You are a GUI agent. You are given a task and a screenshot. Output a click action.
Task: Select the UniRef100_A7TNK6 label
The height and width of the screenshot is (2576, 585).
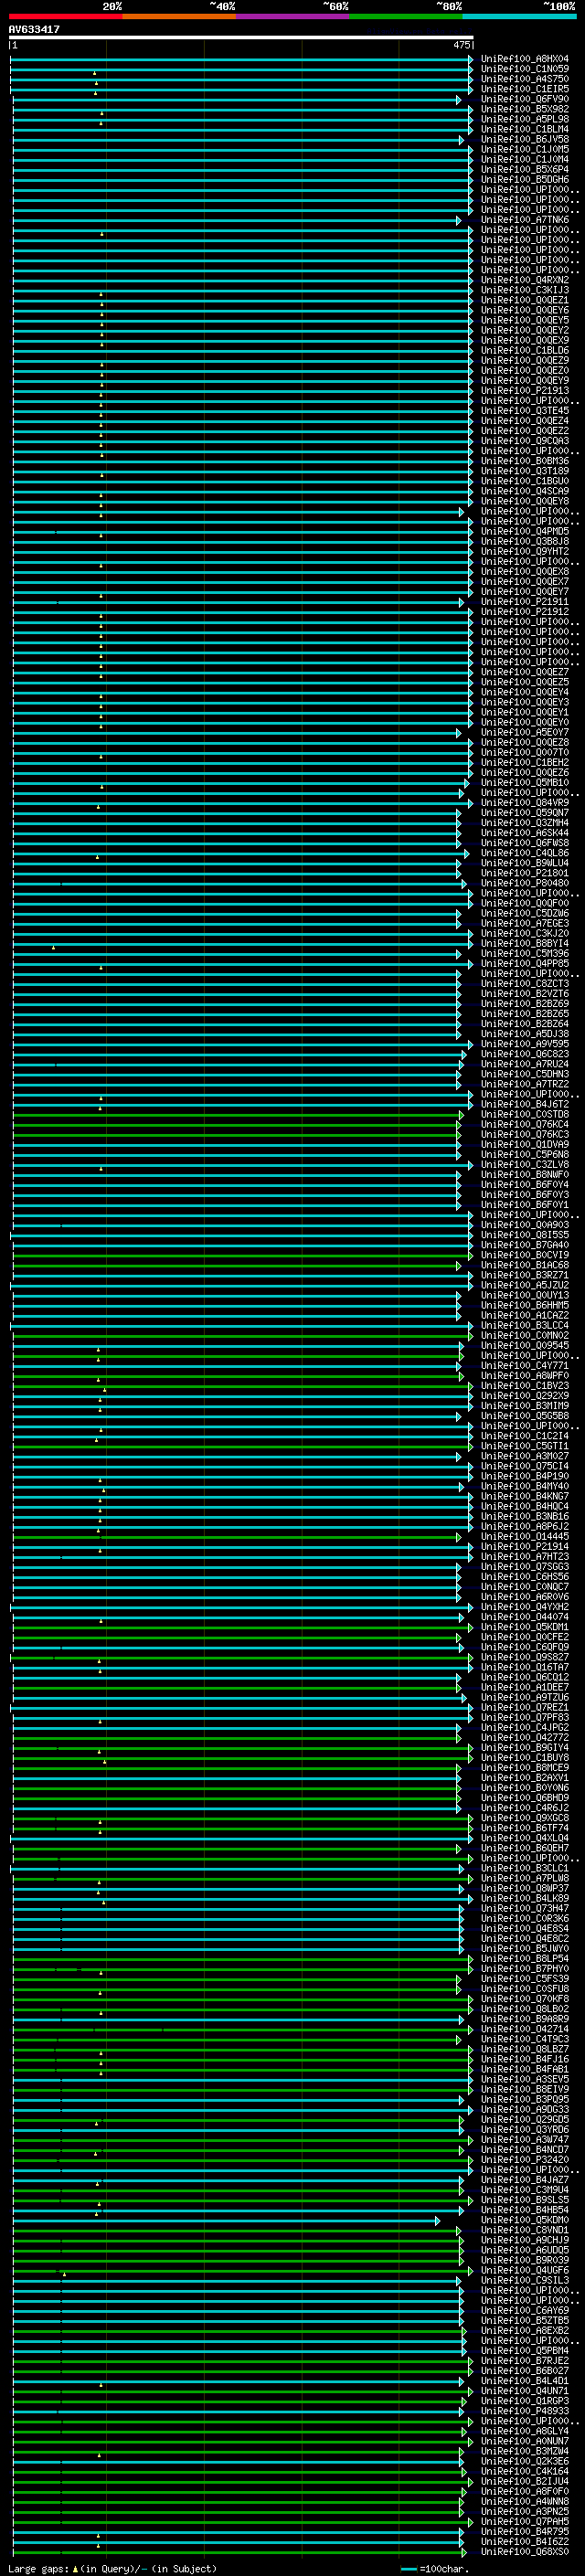tap(525, 220)
